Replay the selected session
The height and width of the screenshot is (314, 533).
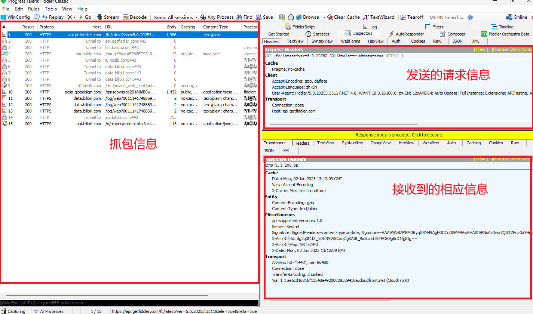[53, 17]
